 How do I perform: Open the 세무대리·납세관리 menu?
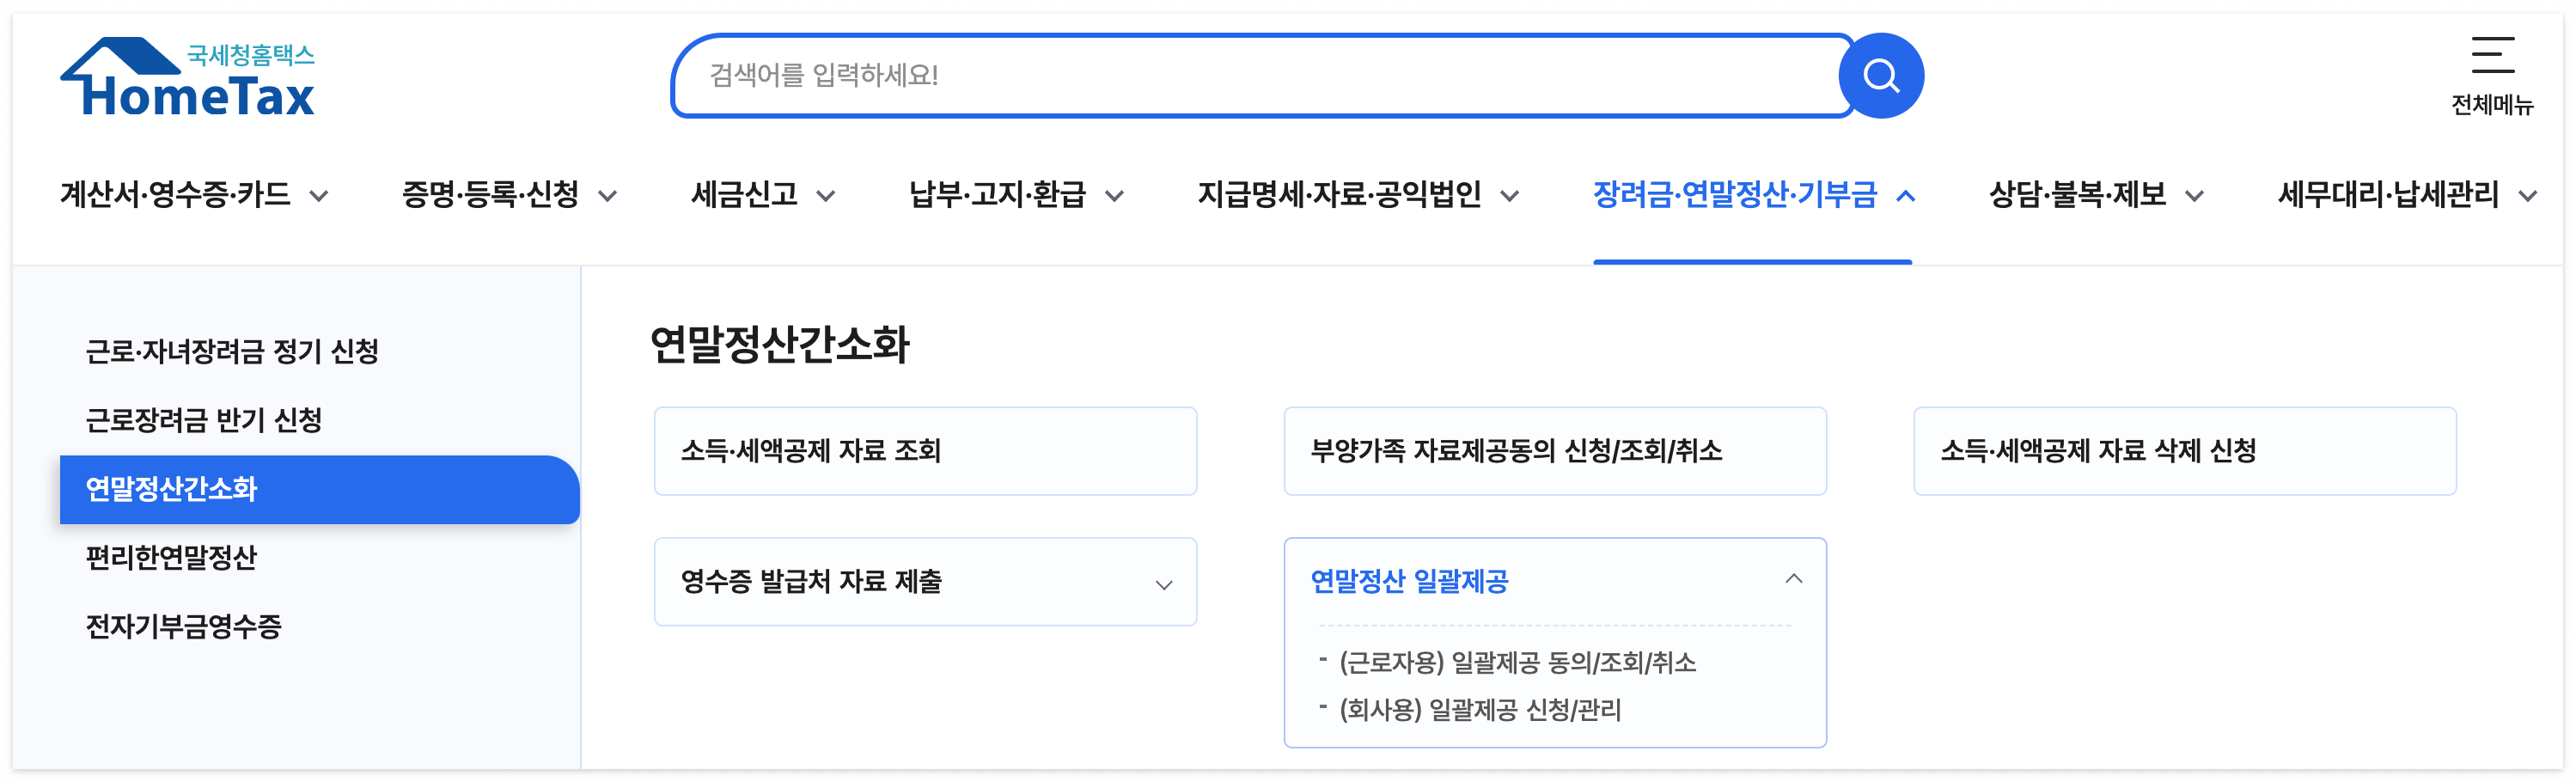coord(2392,196)
